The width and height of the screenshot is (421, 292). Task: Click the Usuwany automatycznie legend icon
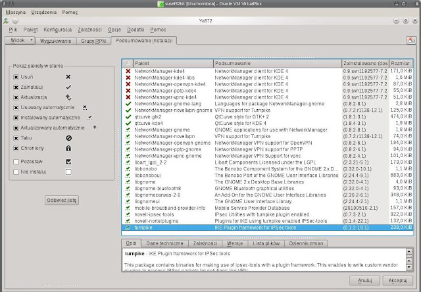85,107
